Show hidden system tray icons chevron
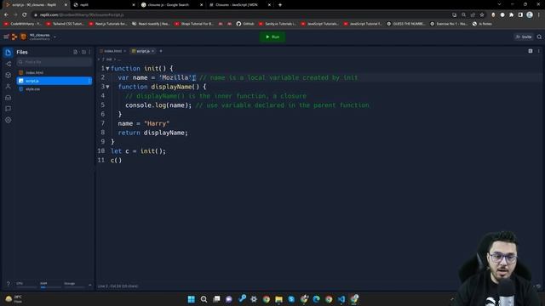545x306 pixels. (452, 299)
